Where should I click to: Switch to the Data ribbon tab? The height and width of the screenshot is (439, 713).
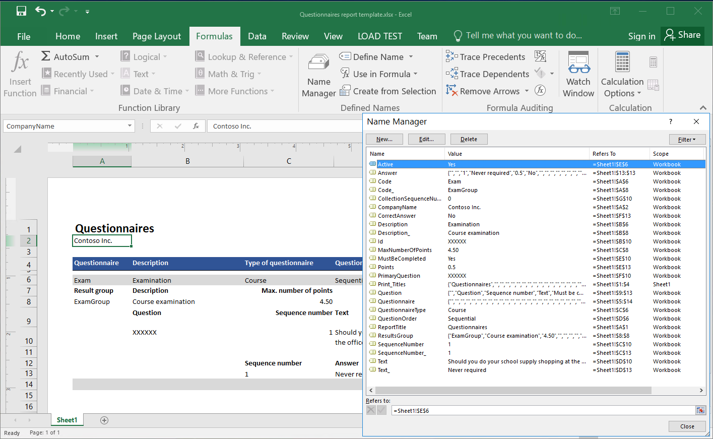(x=257, y=36)
